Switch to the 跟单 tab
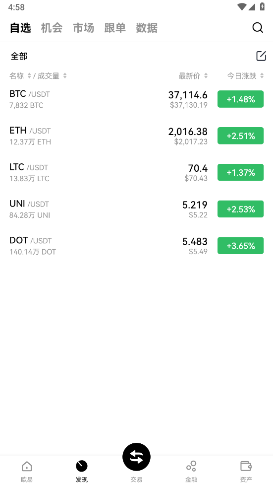Screen dimensions: 273x488 tap(115, 28)
